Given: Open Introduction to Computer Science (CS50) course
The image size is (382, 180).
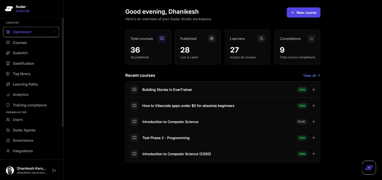Looking at the screenshot, I should [176, 154].
